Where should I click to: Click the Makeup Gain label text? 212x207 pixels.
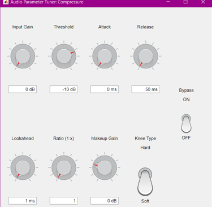pos(105,139)
